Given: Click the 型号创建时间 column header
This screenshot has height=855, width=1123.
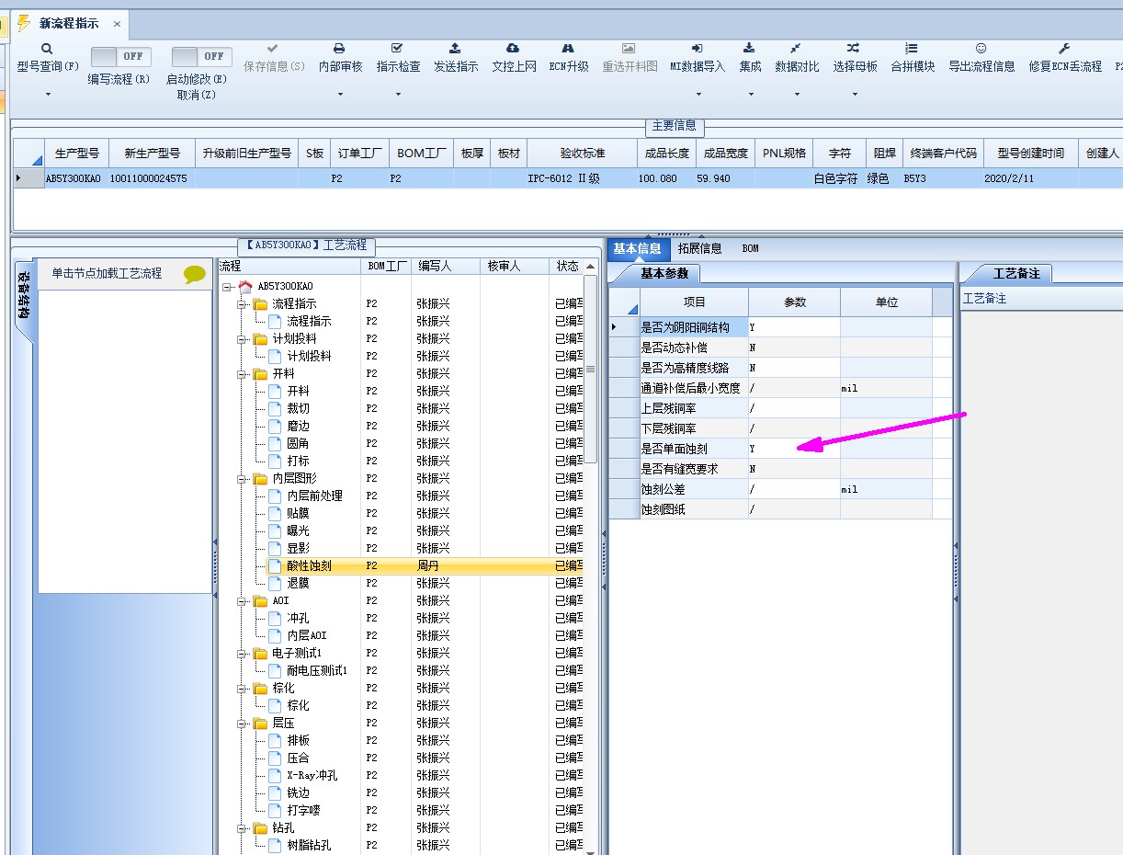Looking at the screenshot, I should point(1030,154).
